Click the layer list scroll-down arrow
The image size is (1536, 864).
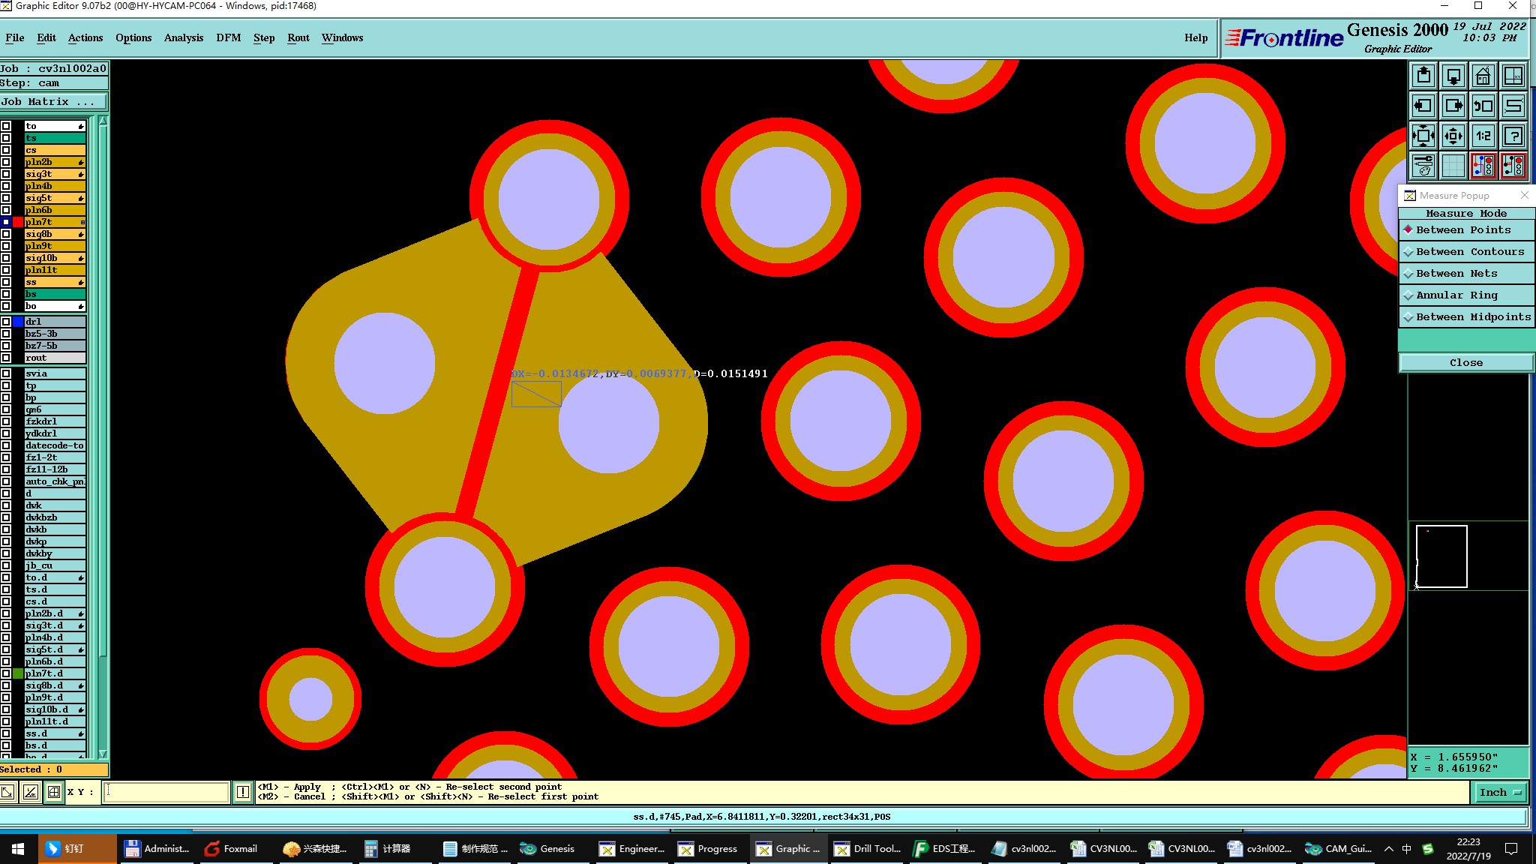pos(103,754)
